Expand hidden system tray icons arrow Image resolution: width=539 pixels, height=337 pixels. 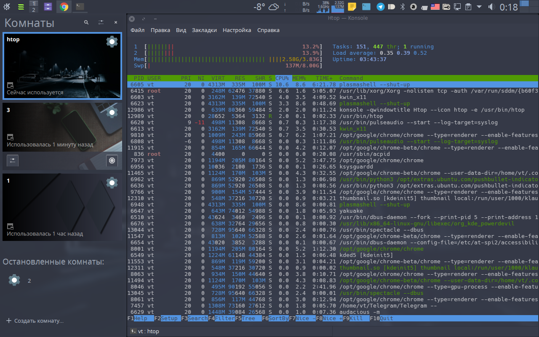click(479, 7)
